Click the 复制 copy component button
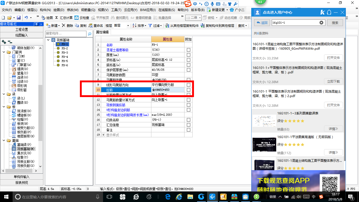Viewport: 359px width, 202px height. (x=81, y=26)
